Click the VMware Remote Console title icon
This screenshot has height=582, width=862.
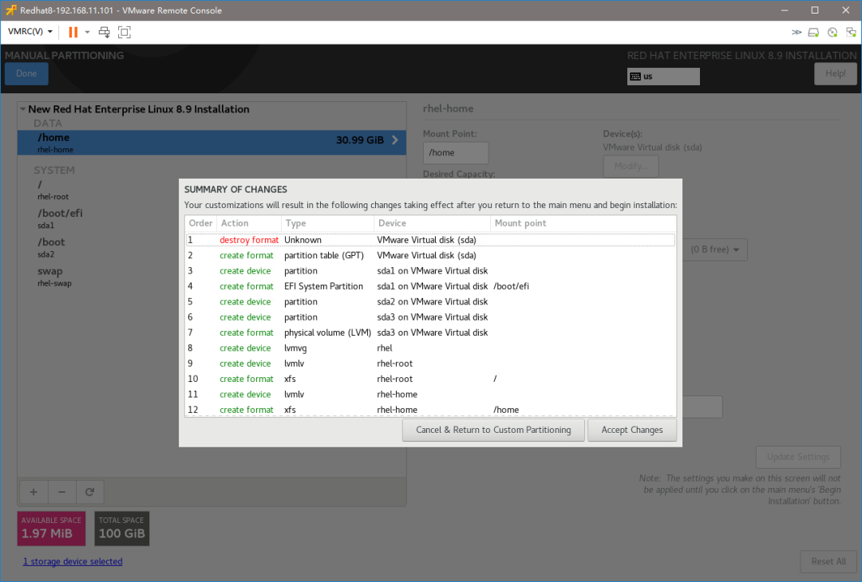[10, 10]
